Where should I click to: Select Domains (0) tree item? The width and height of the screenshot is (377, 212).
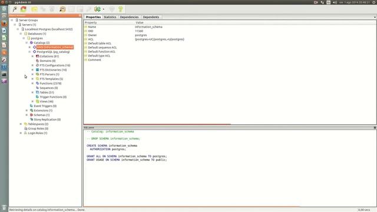tap(48, 61)
